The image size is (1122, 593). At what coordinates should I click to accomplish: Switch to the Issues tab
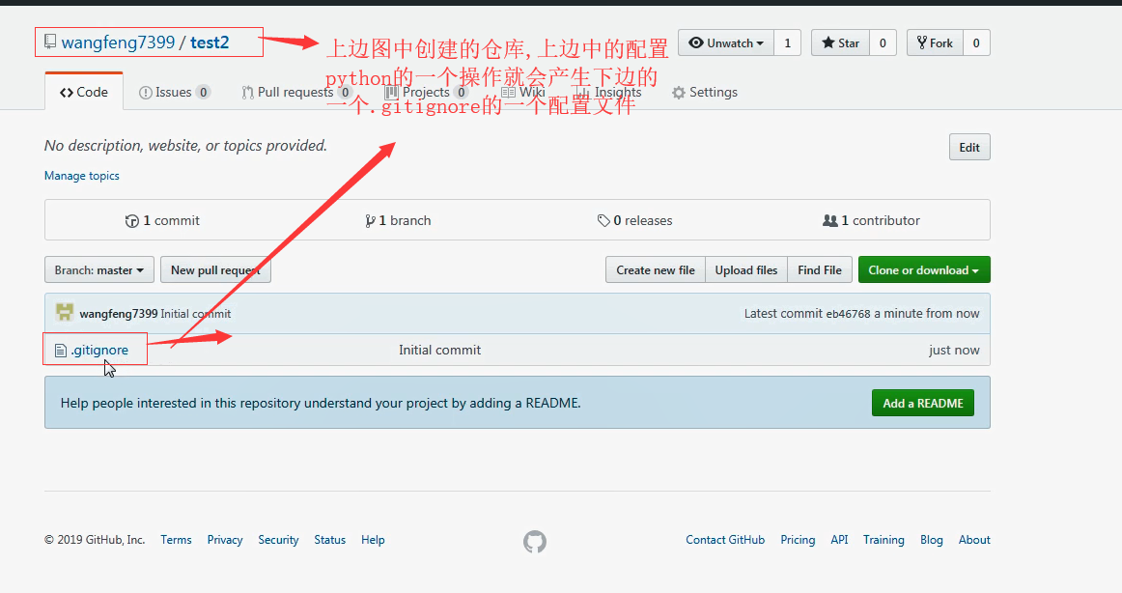click(x=174, y=92)
